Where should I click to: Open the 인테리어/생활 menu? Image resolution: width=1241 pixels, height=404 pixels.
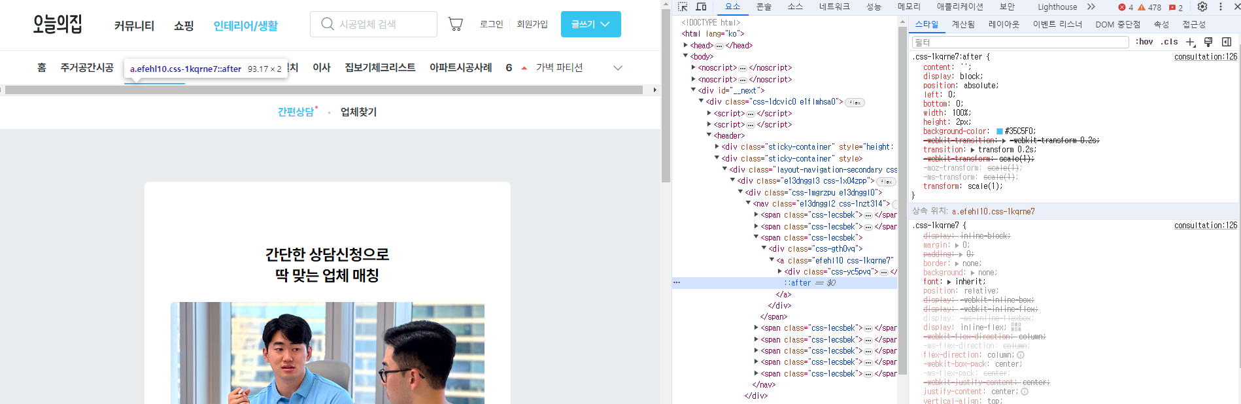[246, 25]
